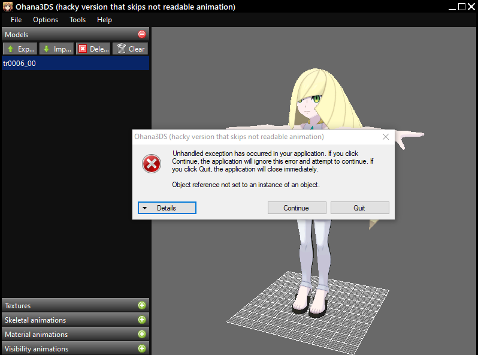Click Quit in the error dialog
This screenshot has height=355, width=478.
[x=360, y=208]
